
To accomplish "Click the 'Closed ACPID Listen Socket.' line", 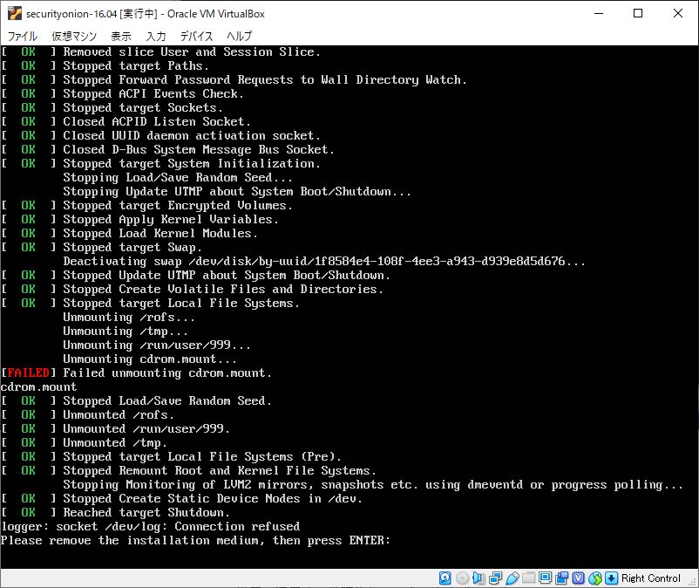I will click(x=157, y=122).
